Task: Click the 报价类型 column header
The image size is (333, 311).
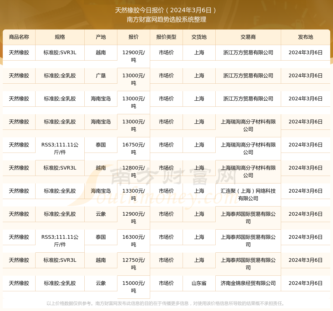Action: (x=166, y=37)
